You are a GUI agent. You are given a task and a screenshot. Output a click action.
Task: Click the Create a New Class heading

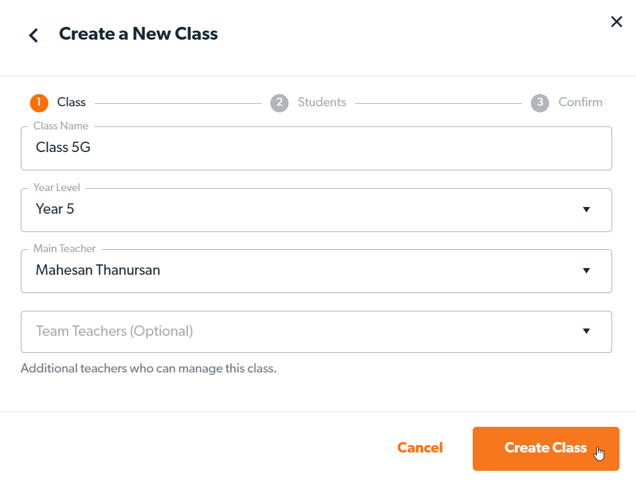pos(138,34)
